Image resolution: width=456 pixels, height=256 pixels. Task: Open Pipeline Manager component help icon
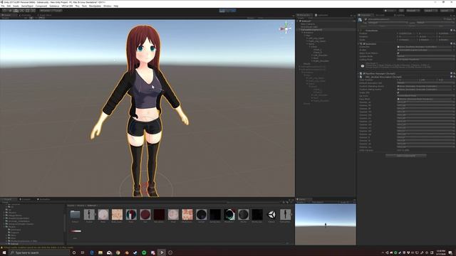coord(451,74)
